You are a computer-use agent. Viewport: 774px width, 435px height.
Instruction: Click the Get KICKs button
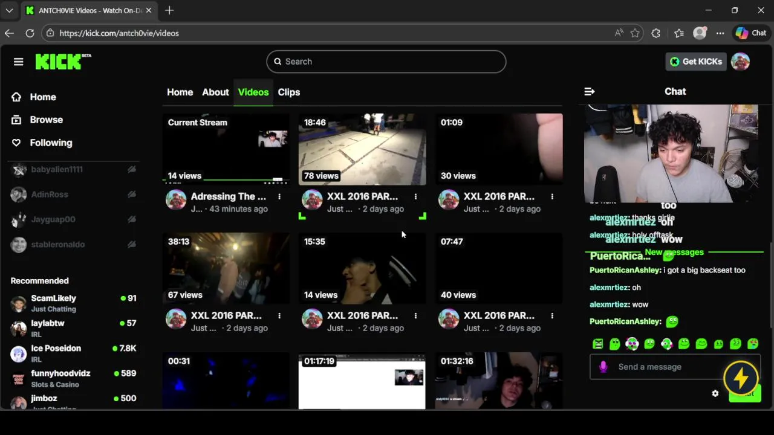[695, 62]
